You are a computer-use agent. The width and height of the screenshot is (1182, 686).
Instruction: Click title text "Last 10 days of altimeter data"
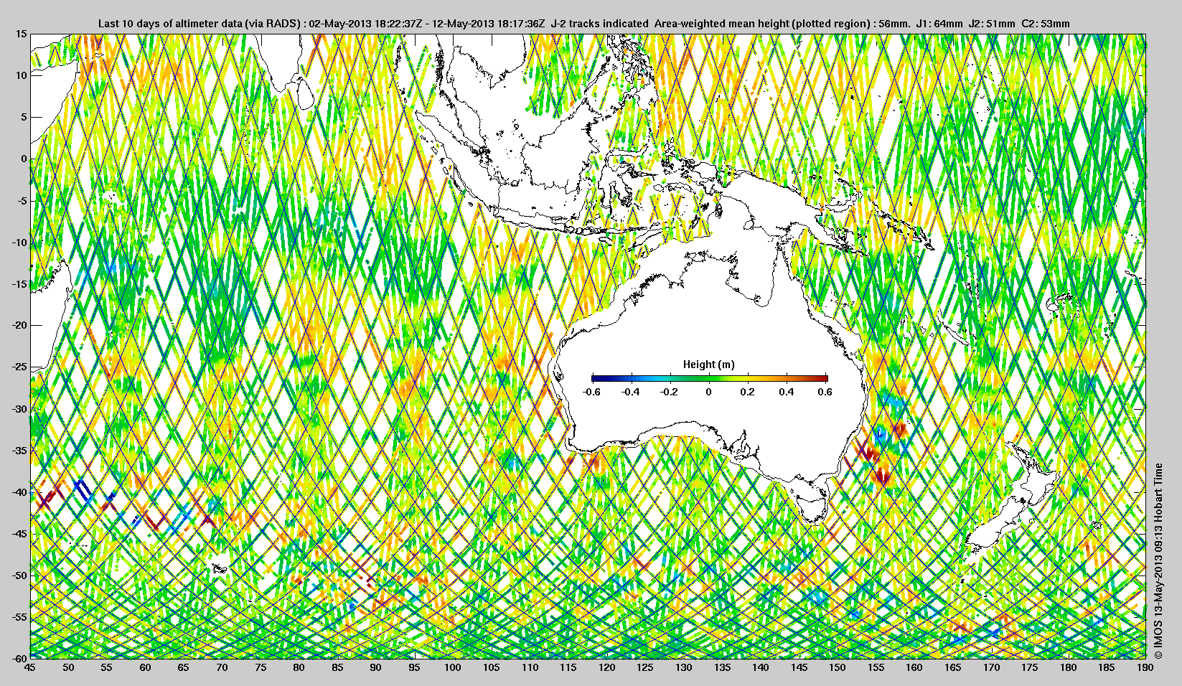(x=170, y=24)
